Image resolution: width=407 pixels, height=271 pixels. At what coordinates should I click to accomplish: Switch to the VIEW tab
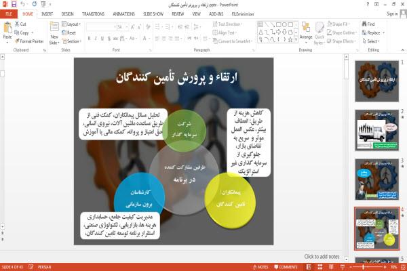click(x=196, y=14)
